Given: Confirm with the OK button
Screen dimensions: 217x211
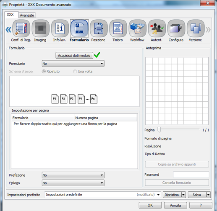Looking at the screenshot, I should [150, 205].
